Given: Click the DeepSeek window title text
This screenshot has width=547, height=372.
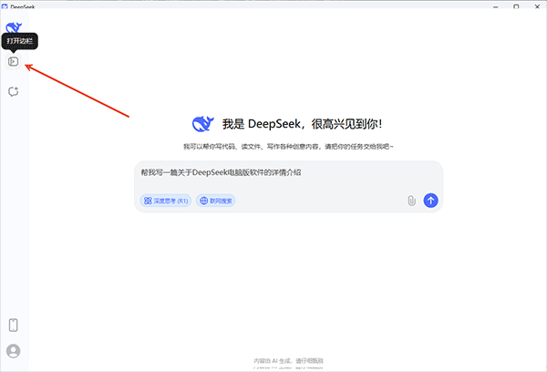Looking at the screenshot, I should (x=24, y=5).
